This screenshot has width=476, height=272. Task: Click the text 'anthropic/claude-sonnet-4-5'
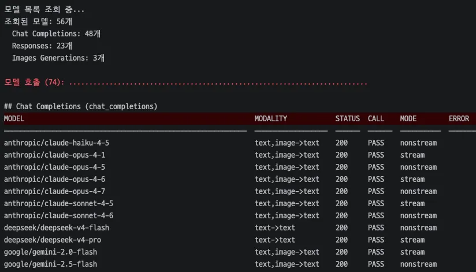(x=58, y=203)
